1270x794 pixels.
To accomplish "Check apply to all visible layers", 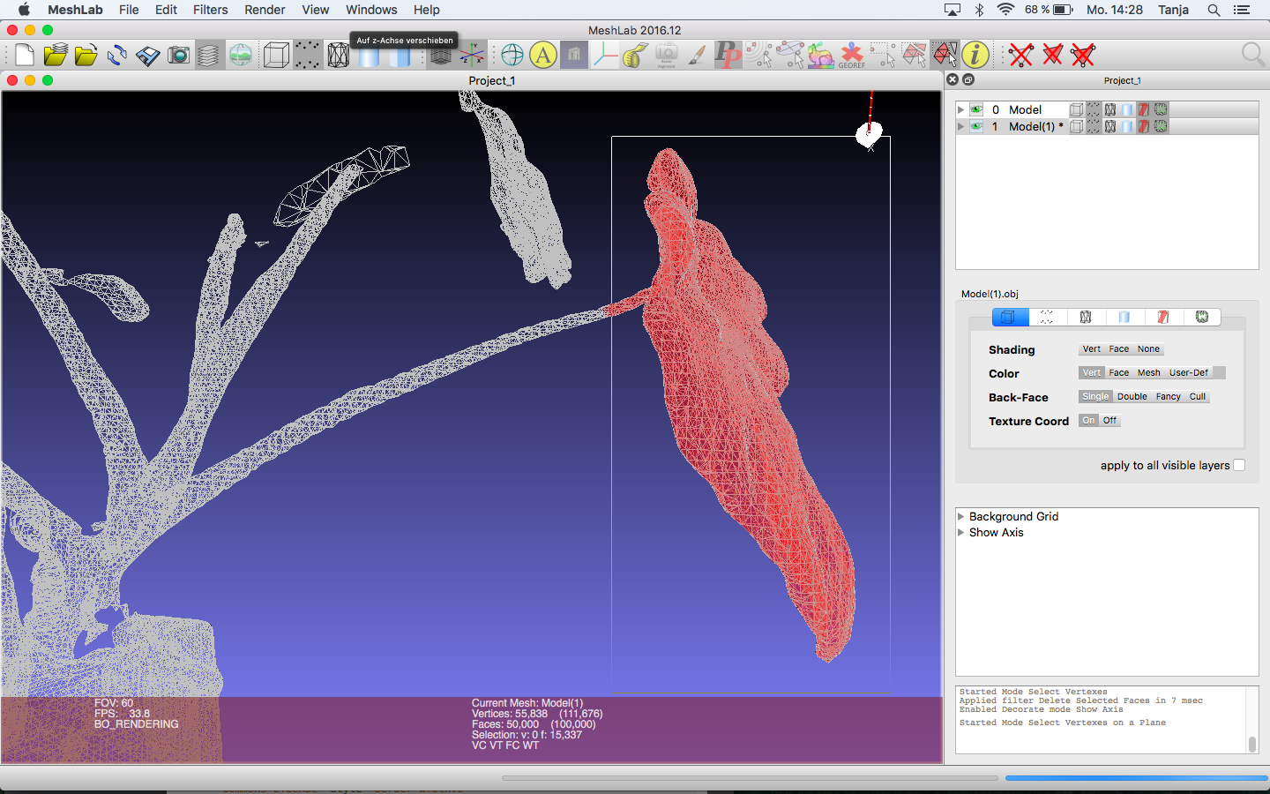I will [1239, 465].
